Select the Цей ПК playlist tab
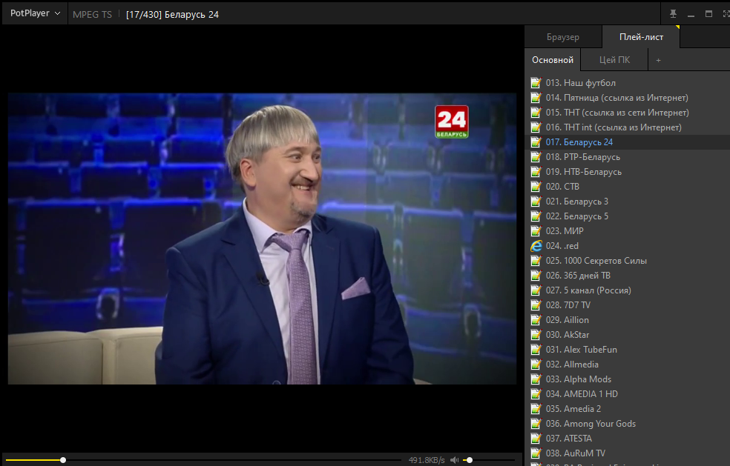Screen dimensions: 730x466 tap(614, 60)
